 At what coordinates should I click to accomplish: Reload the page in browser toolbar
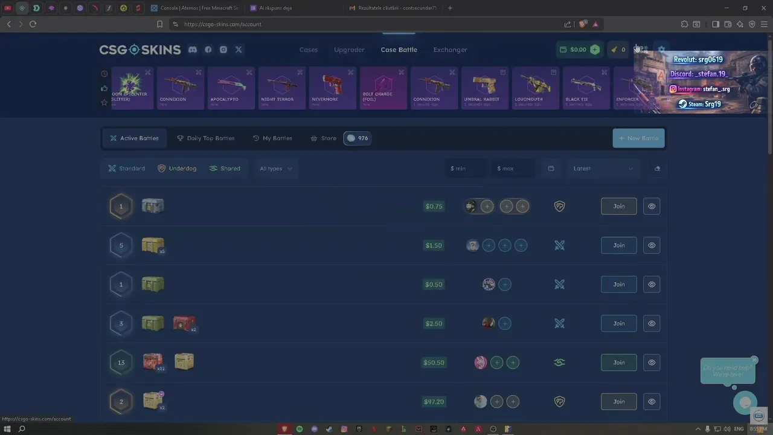click(33, 24)
